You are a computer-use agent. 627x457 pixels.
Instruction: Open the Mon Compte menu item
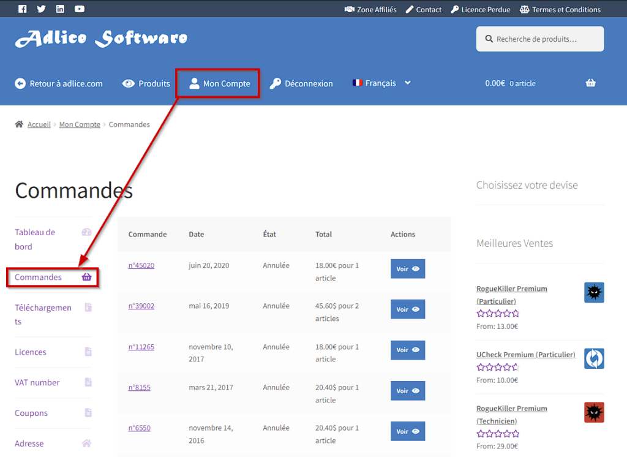click(x=219, y=83)
